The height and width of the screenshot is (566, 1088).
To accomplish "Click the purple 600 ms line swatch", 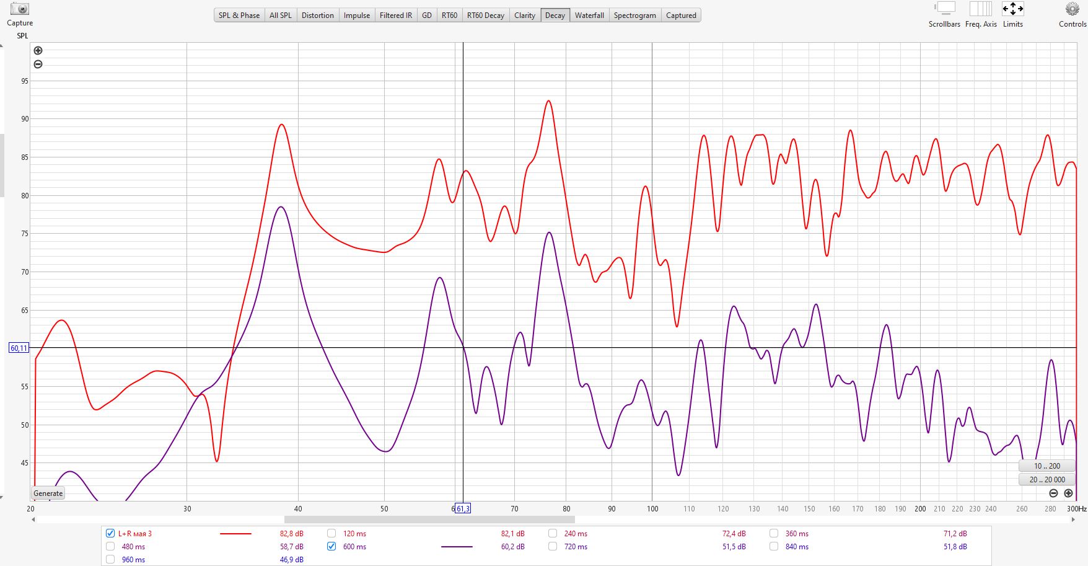I will (457, 547).
